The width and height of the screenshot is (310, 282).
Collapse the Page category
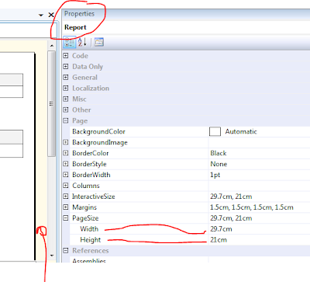coord(66,120)
